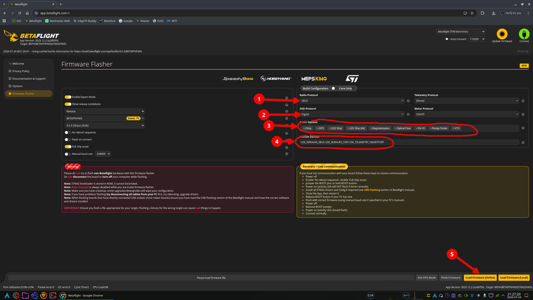Open the 115200 connection baud dropdown
533x300 pixels.
point(477,39)
